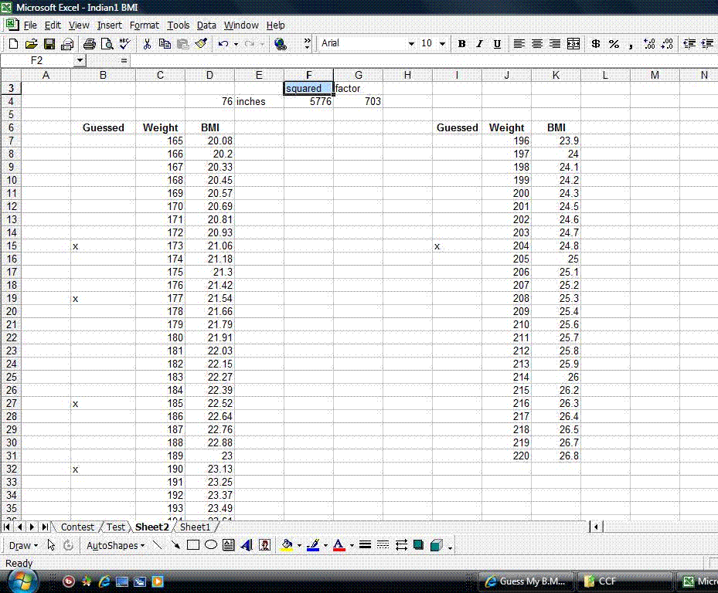The image size is (718, 593).
Task: Click the Copy icon
Action: tap(165, 44)
